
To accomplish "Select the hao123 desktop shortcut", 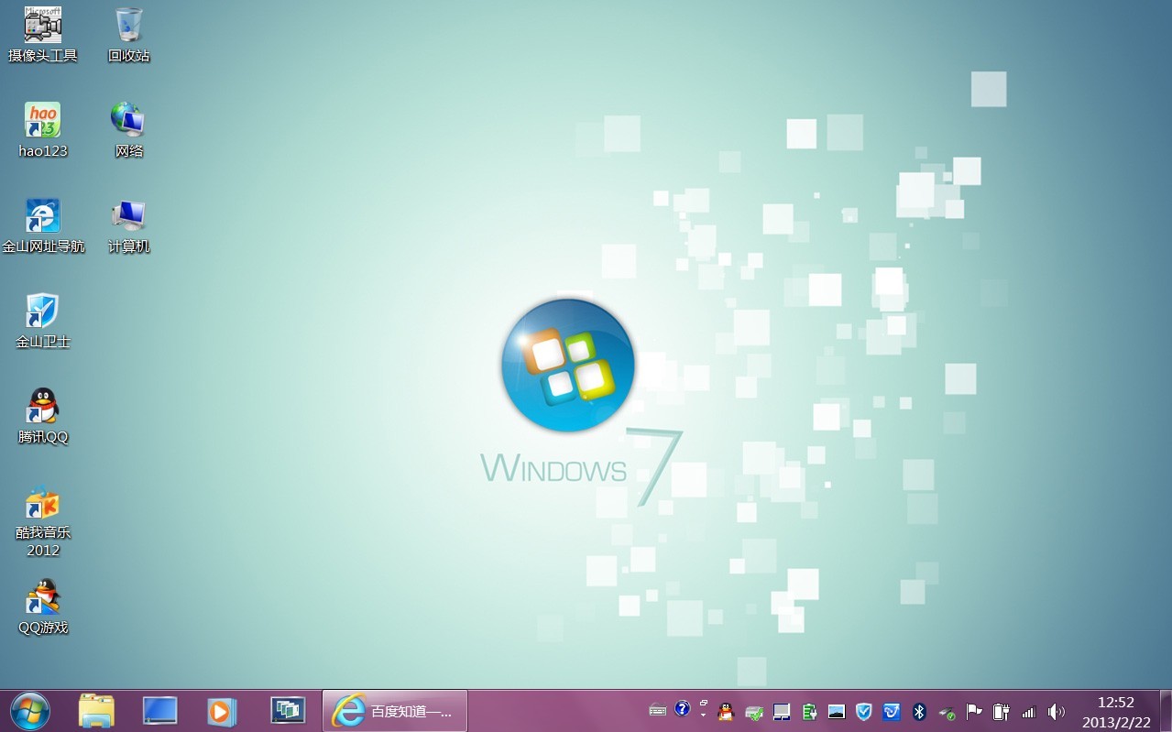I will [42, 130].
